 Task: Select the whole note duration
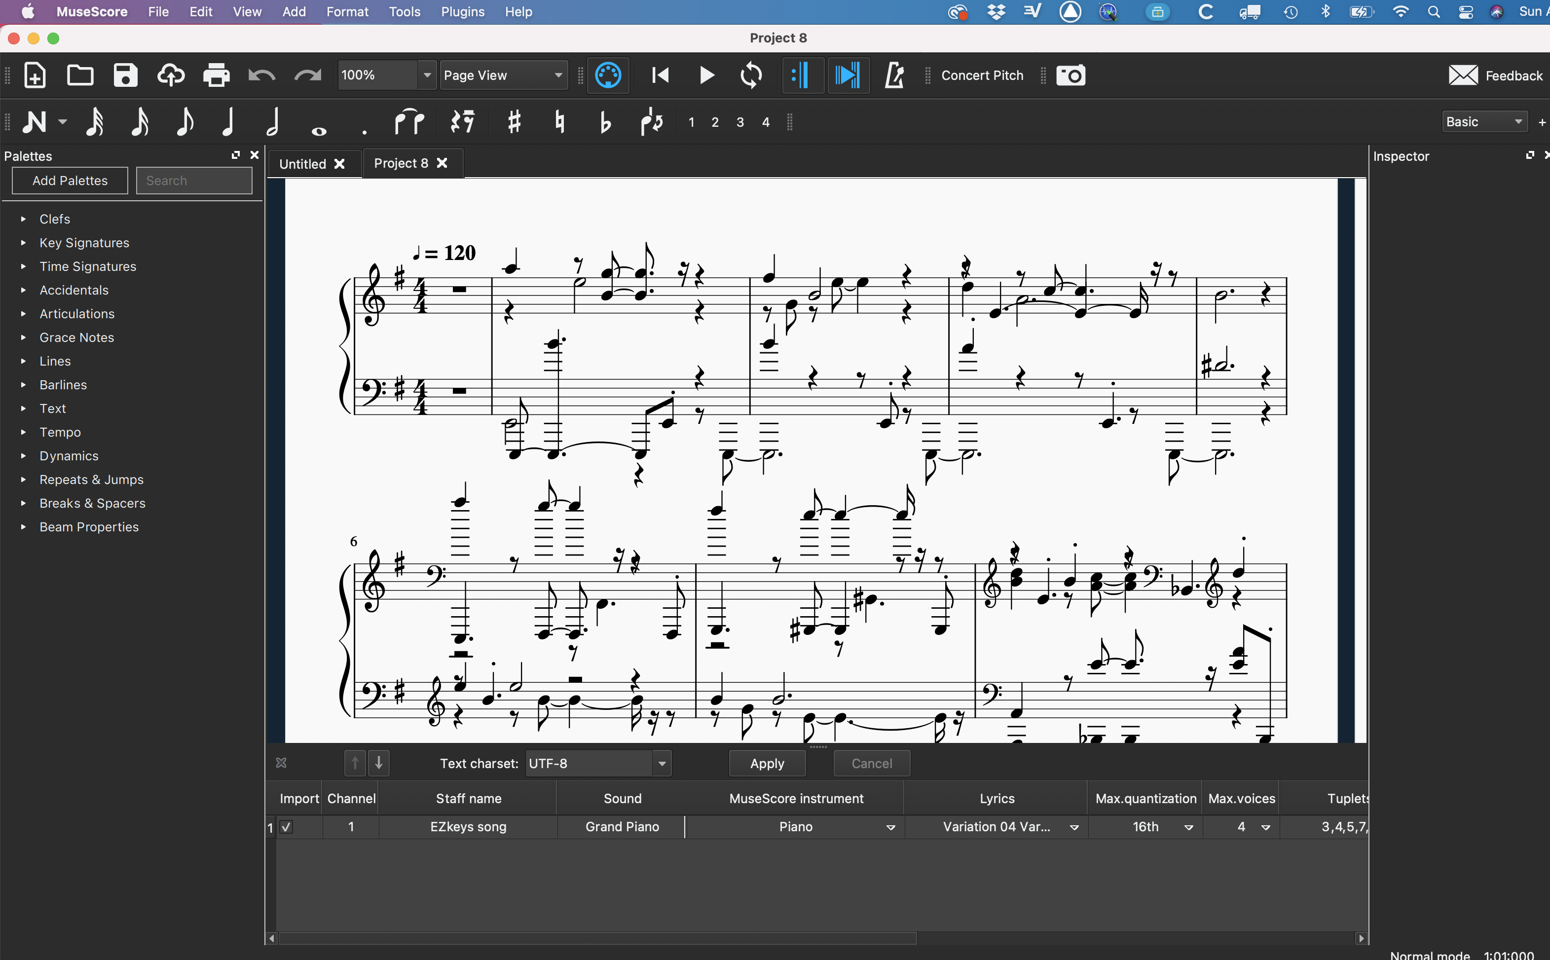319,131
